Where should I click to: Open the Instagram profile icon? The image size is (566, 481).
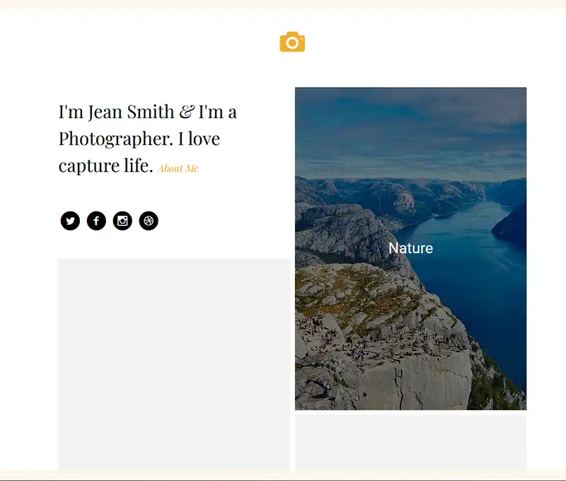point(122,221)
